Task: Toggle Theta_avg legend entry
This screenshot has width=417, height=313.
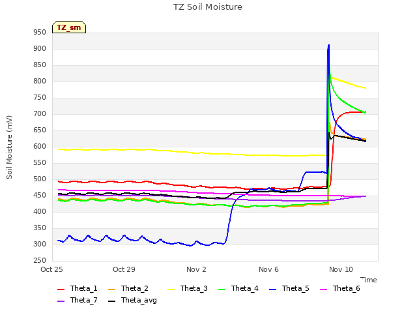Action: tap(132, 300)
